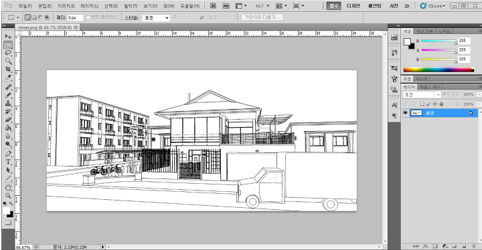Image resolution: width=482 pixels, height=250 pixels.
Task: Select the Zoom tool
Action: click(x=8, y=196)
